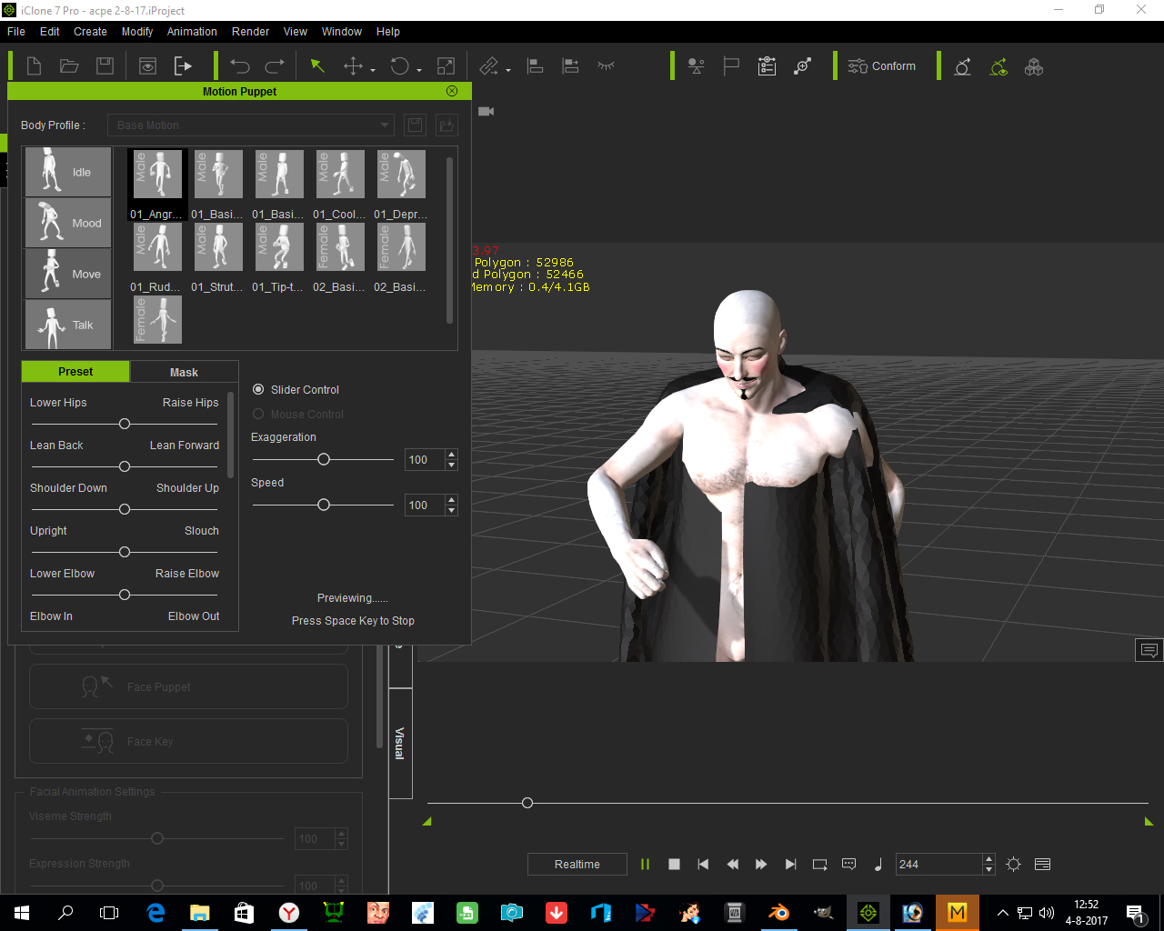Viewport: 1164px width, 931px height.
Task: Click the Exaggeration value field
Action: pyautogui.click(x=425, y=459)
